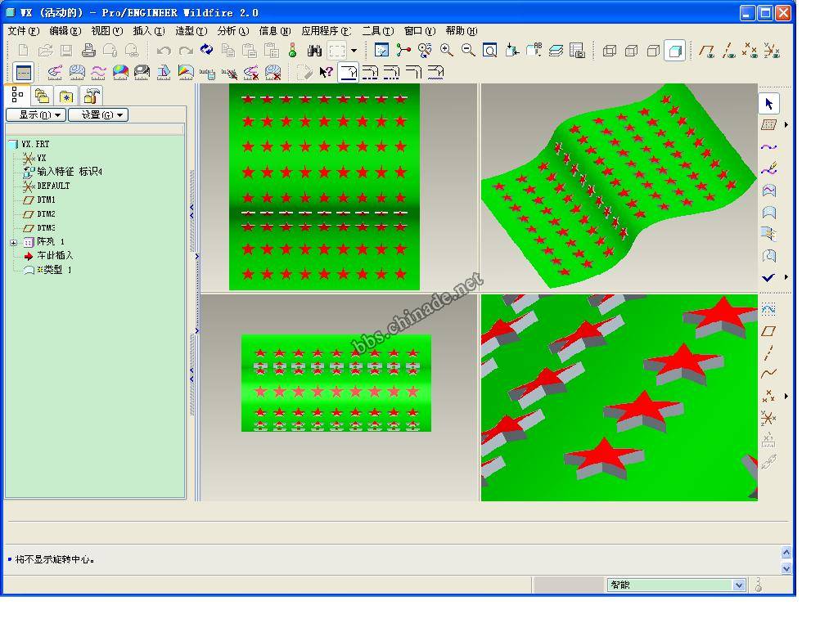Open dropdown arrow beside selection box icon
The width and height of the screenshot is (838, 628).
pyautogui.click(x=354, y=51)
